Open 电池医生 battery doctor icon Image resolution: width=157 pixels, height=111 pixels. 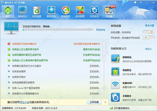[115, 71]
